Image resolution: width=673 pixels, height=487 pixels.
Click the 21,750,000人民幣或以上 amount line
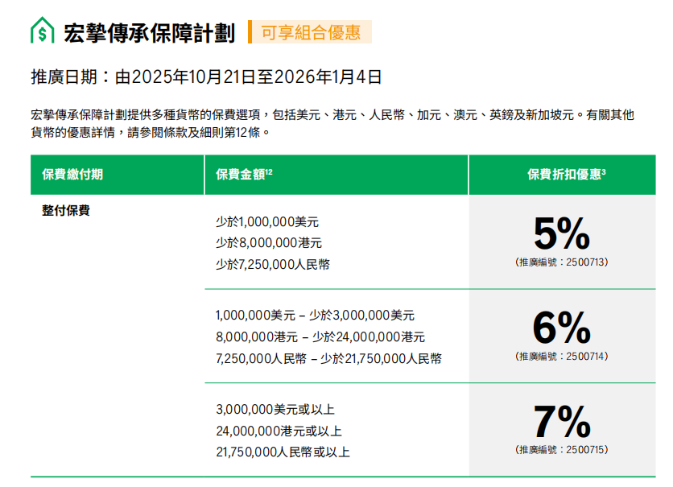[283, 452]
